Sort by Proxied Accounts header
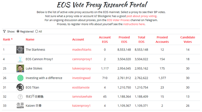Viewport: 202px width, 112px height. pyautogui.click(x=162, y=39)
